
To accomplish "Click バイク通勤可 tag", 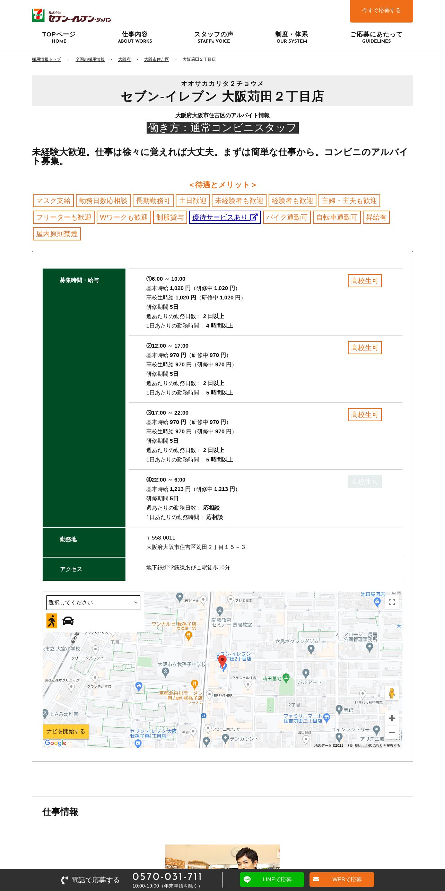I will click(287, 217).
